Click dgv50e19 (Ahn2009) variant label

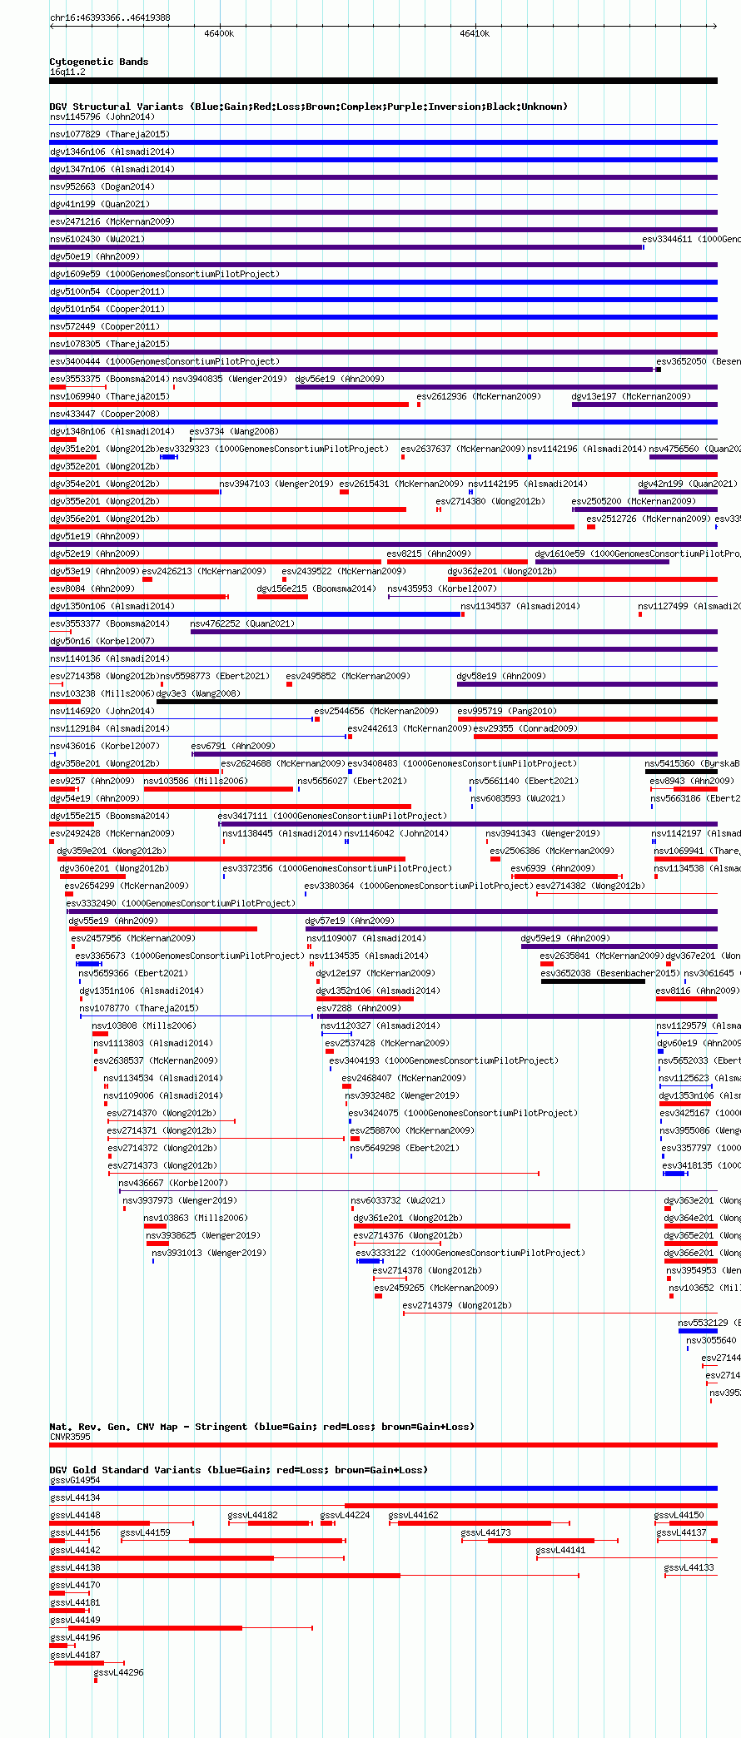click(95, 256)
